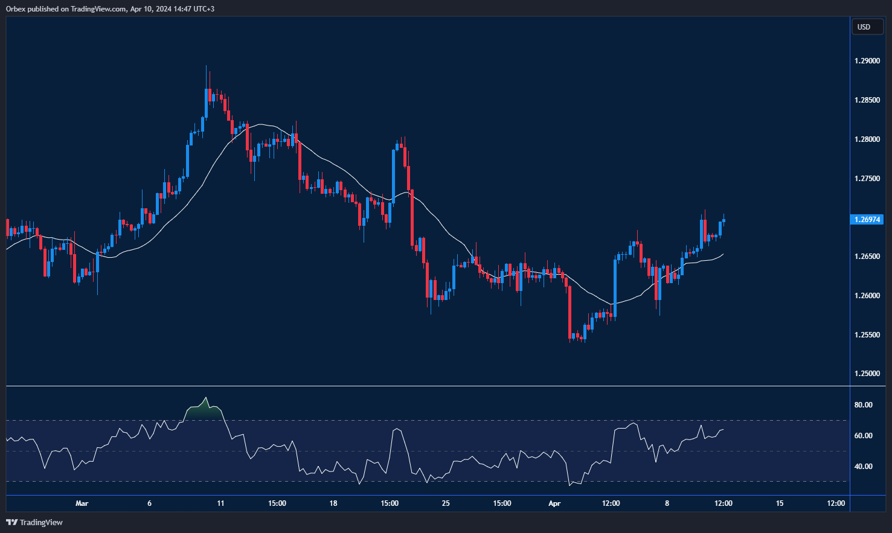Click the 1.28000 price axis label
This screenshot has height=533, width=892.
click(867, 139)
